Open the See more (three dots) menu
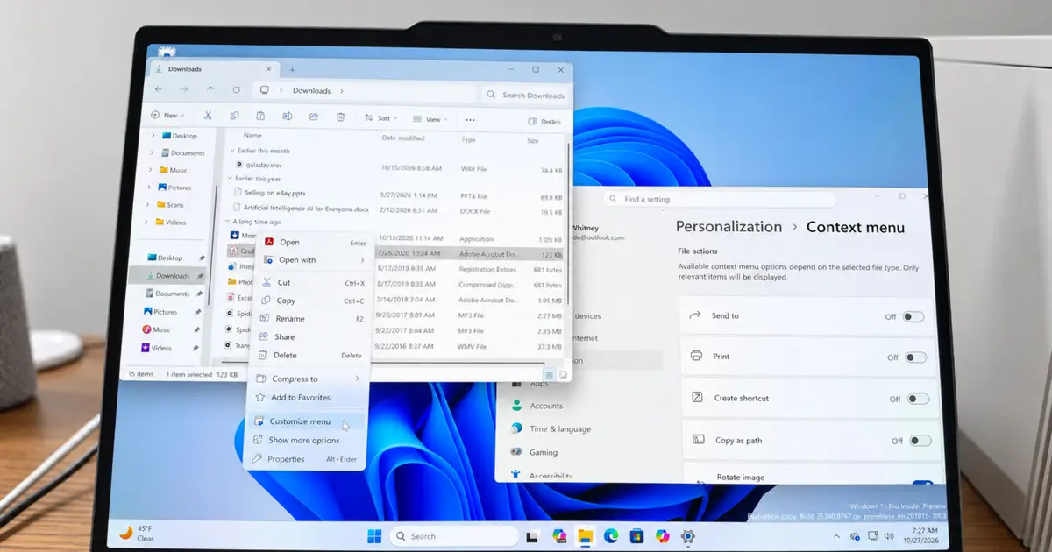1052x552 pixels. pos(470,120)
